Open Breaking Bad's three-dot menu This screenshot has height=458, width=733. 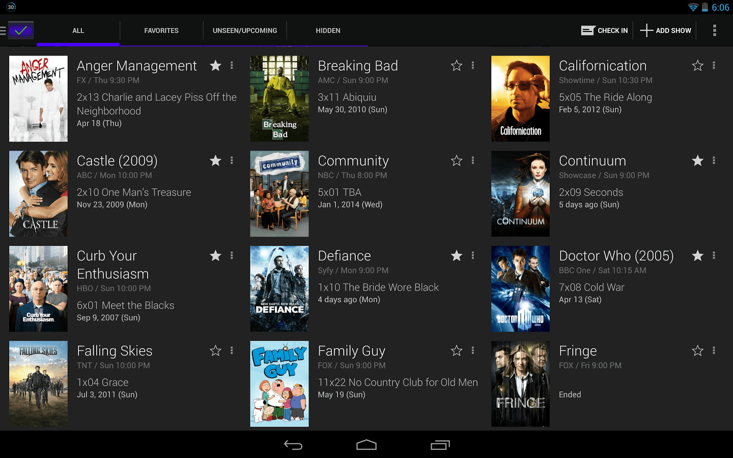(473, 66)
